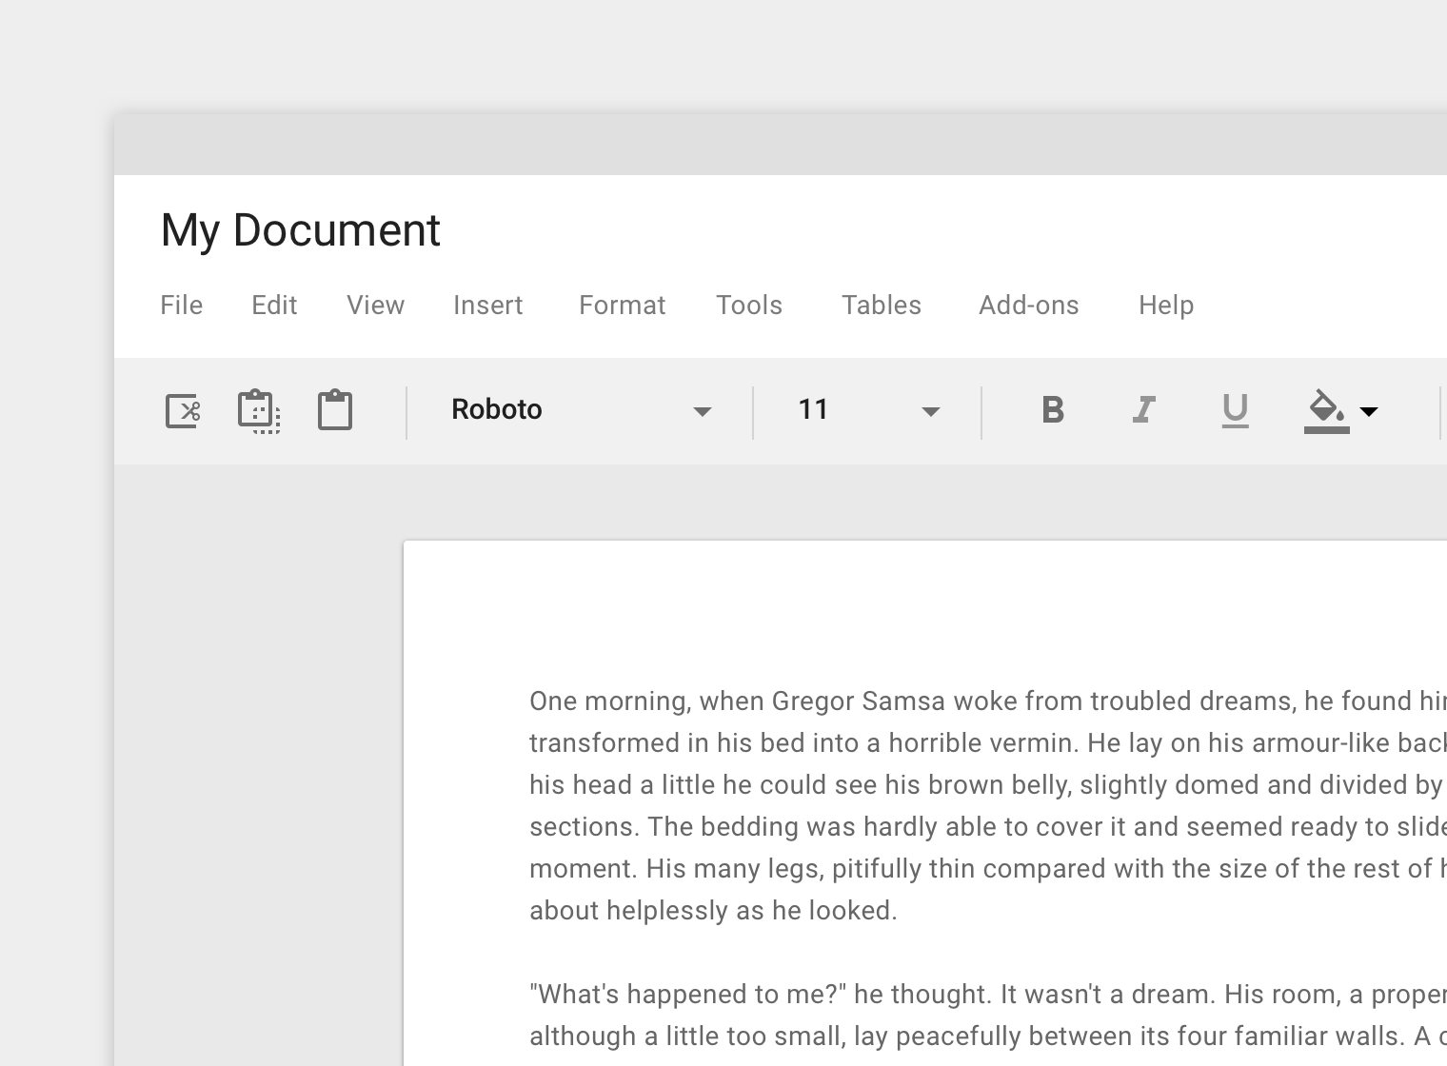Open the Insert menu
The image size is (1447, 1066).
[x=487, y=305]
